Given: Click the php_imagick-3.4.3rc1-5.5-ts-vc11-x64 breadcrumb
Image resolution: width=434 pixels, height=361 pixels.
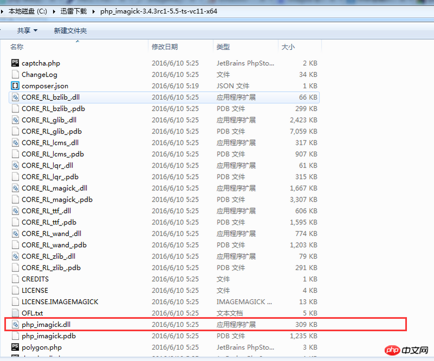Looking at the screenshot, I should click(158, 11).
